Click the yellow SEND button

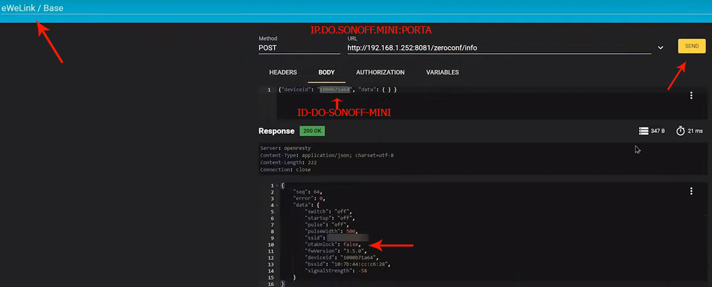pos(692,46)
